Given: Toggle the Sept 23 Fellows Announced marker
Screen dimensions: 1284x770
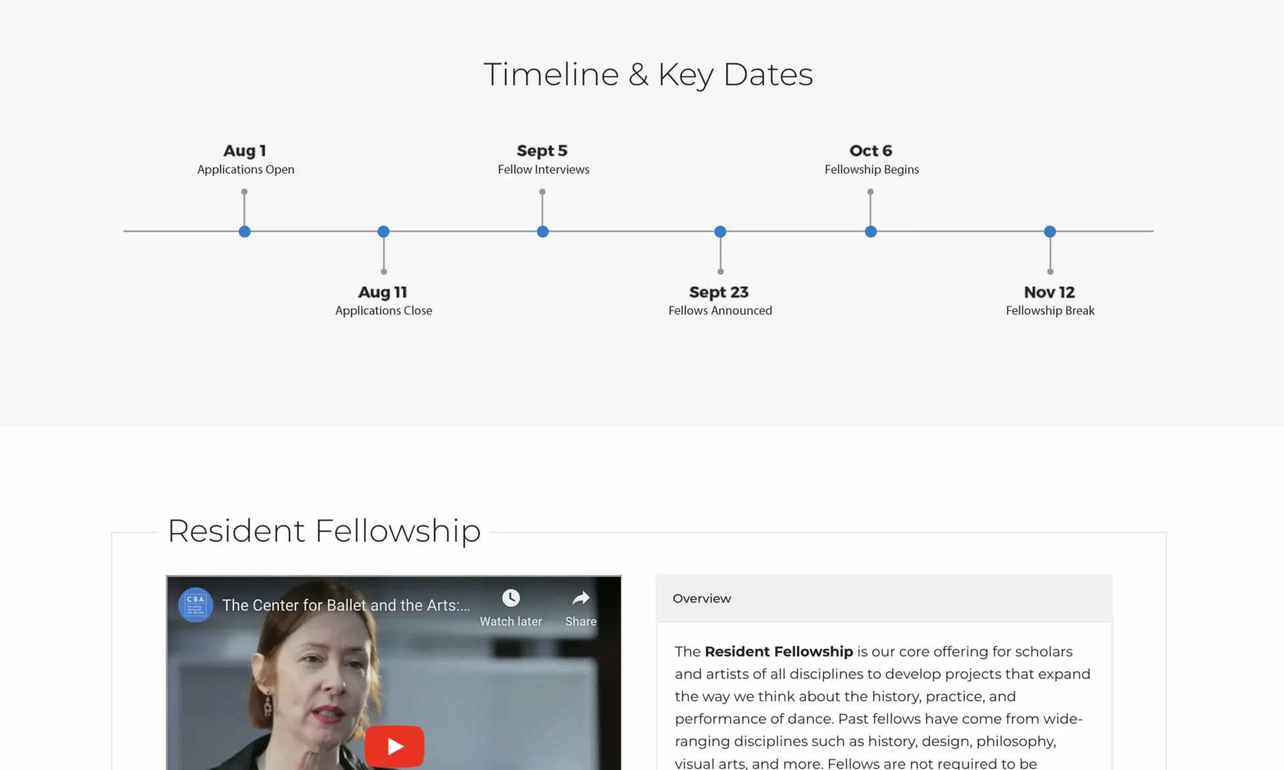Looking at the screenshot, I should tap(720, 231).
